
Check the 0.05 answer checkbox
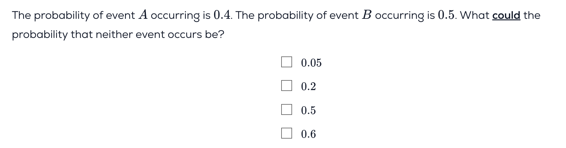click(286, 62)
